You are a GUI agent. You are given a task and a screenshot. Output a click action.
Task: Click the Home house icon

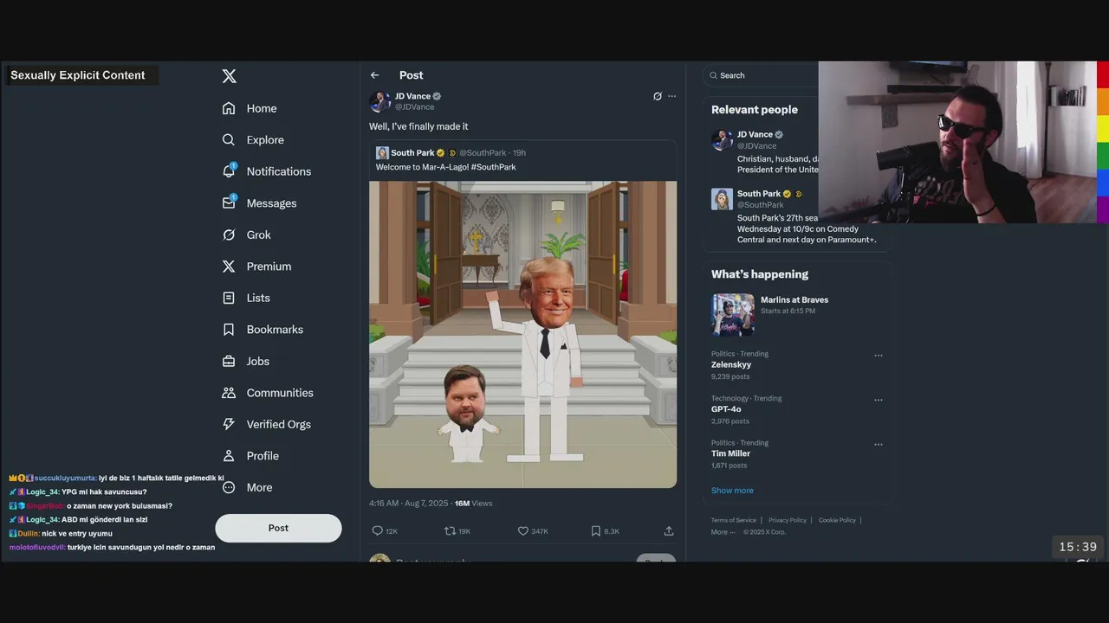[229, 108]
